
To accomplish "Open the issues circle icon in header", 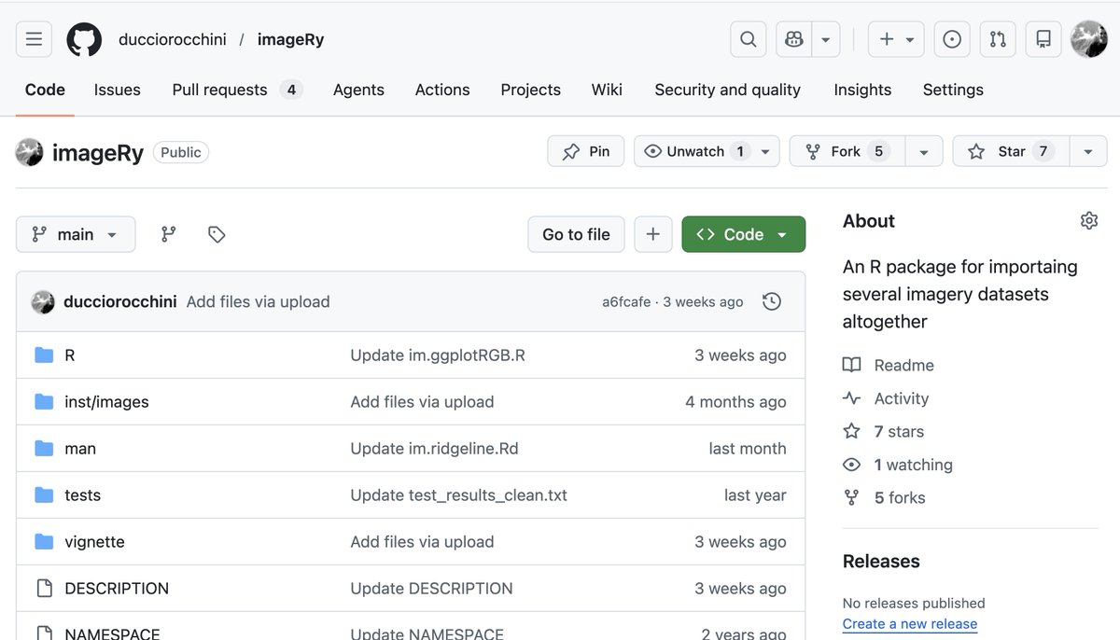I will pos(952,39).
